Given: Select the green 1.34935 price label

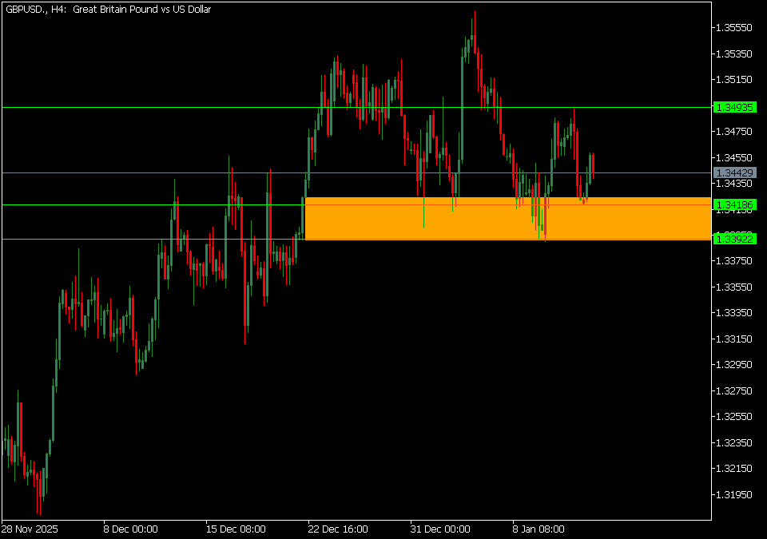Looking at the screenshot, I should [733, 107].
